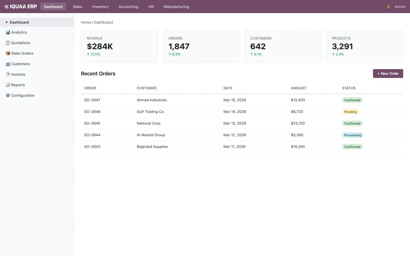
Task: Open Customers via the people icon
Action: 8,64
